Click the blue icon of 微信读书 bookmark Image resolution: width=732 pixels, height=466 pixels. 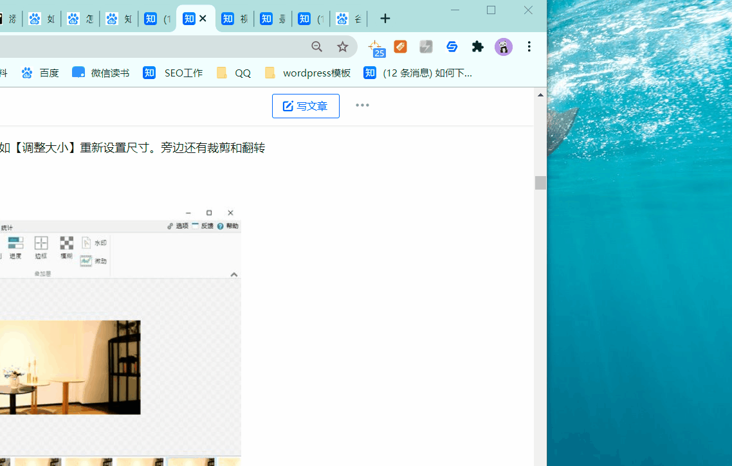pos(78,72)
